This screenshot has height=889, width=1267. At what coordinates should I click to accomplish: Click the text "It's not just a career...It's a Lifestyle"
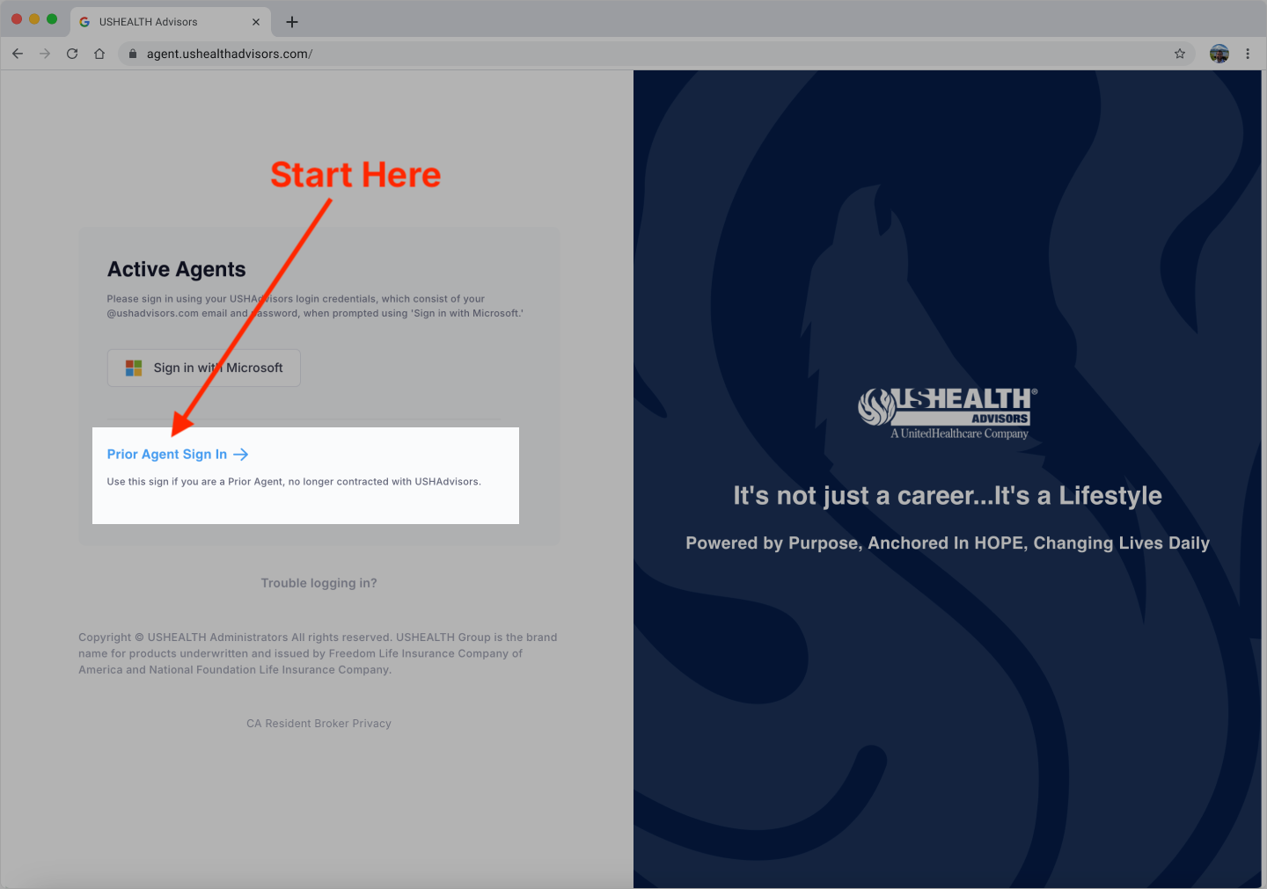[x=948, y=496]
